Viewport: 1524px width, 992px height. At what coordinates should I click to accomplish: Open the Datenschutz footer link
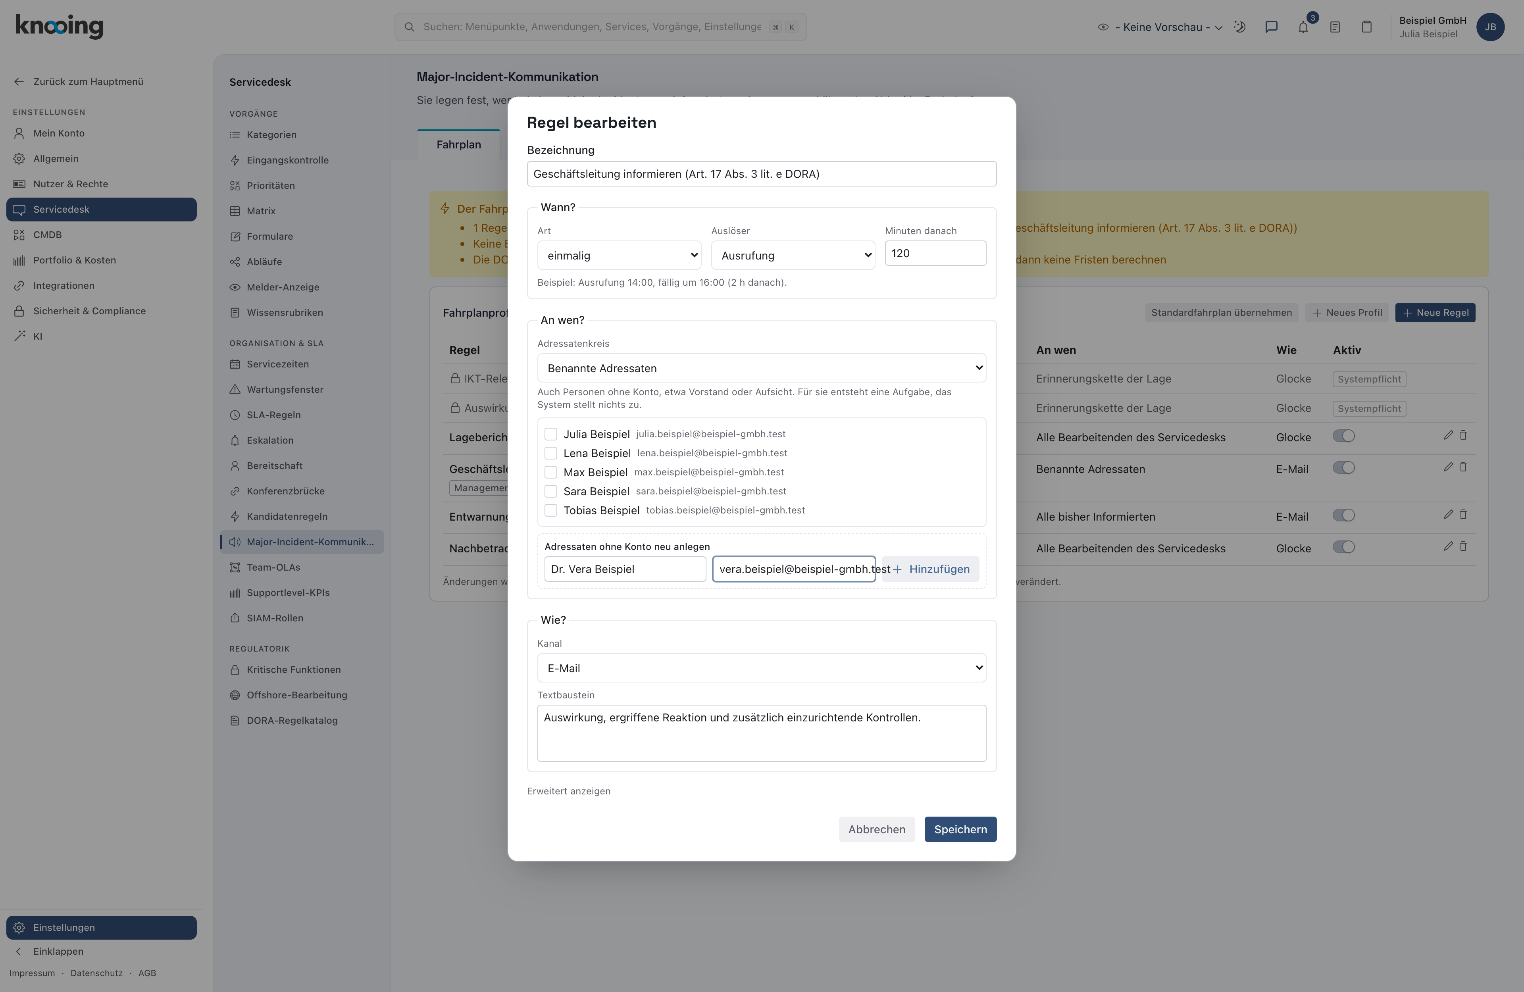click(x=97, y=973)
